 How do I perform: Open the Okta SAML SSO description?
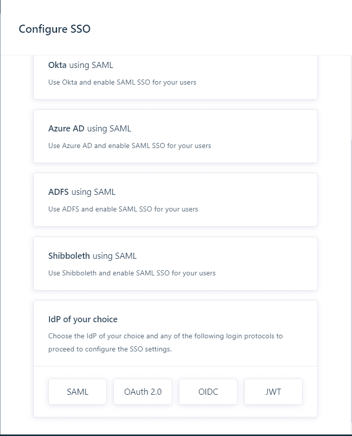122,82
